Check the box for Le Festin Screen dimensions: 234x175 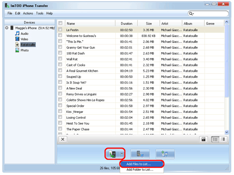pyautogui.click(x=60, y=29)
